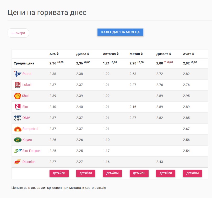Click the A98+ column header label
Viewport: 212px width, 198px height.
[187, 54]
